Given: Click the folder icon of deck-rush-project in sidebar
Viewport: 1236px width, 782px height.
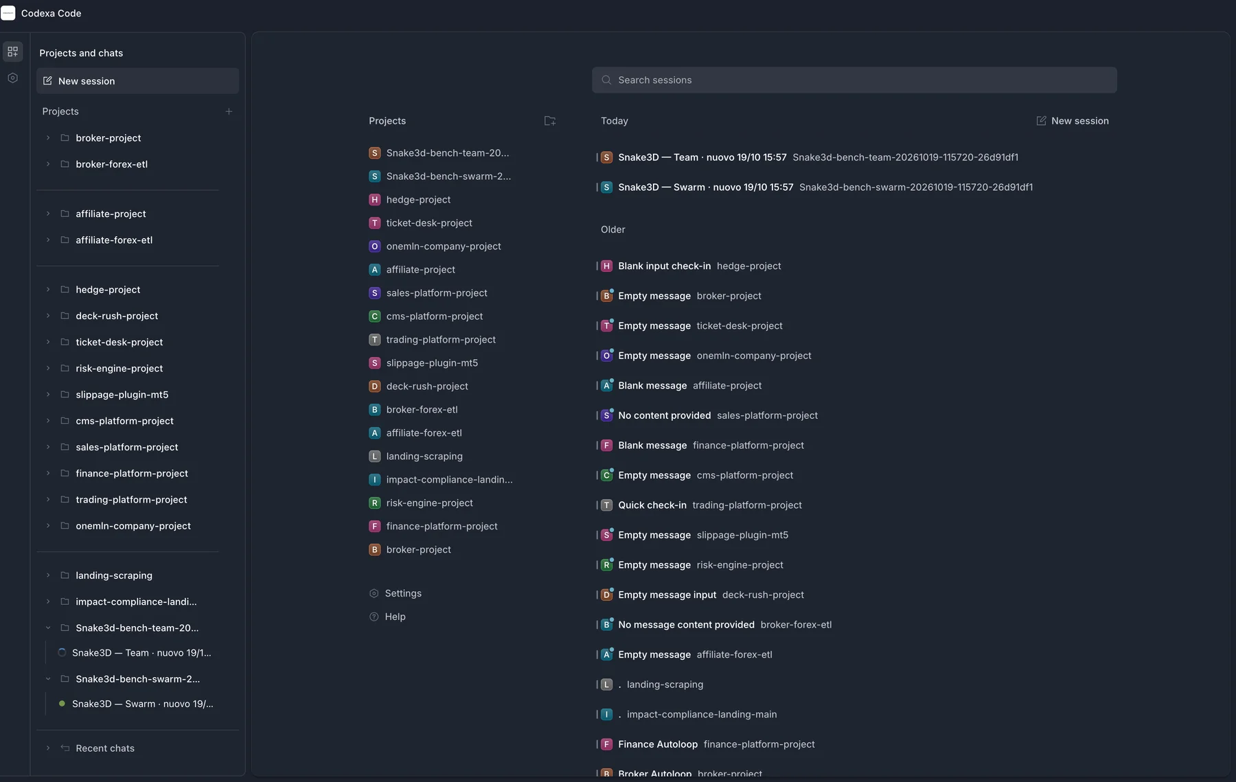Looking at the screenshot, I should pos(65,316).
